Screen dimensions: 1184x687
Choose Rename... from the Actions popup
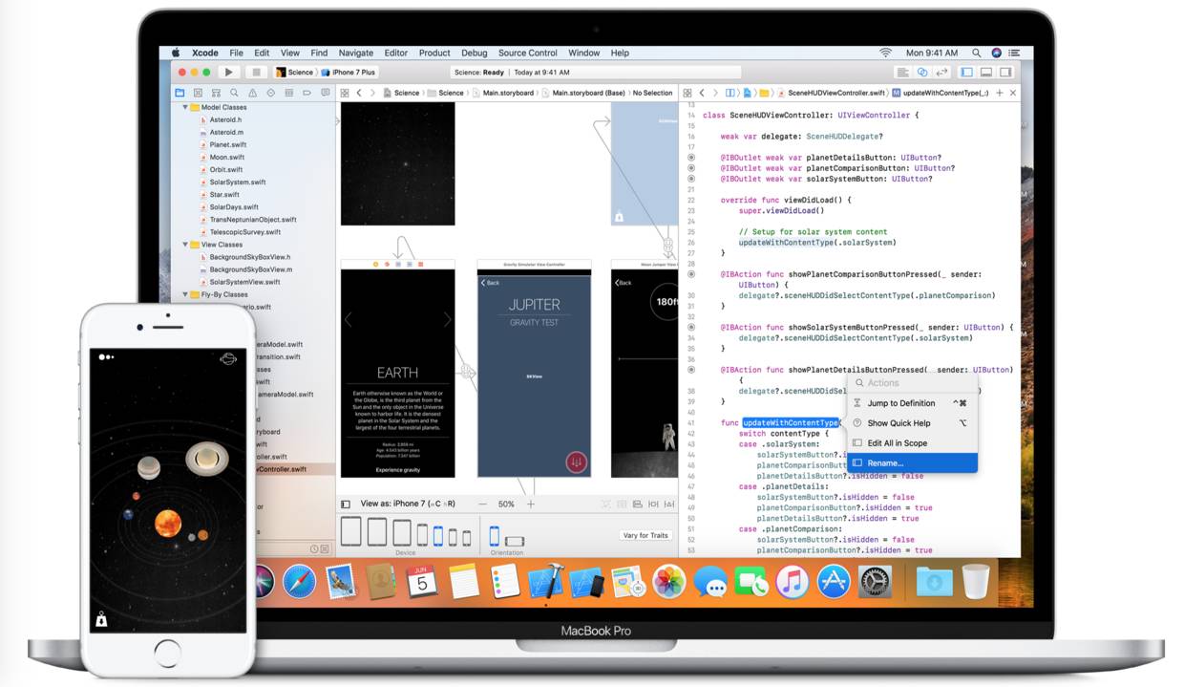coord(912,462)
